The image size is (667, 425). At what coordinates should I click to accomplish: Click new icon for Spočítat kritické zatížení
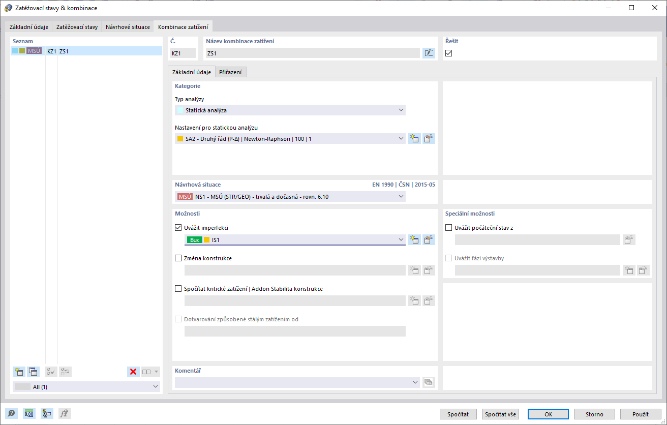[x=414, y=301]
